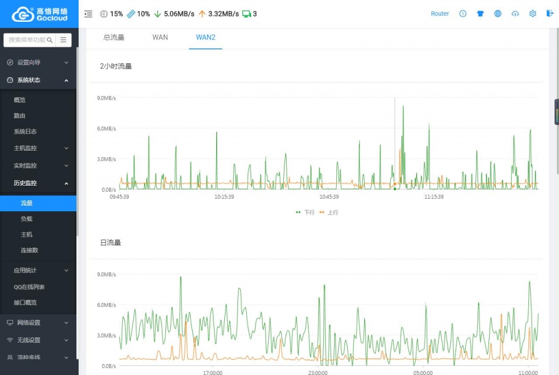Select the 流量 menu item
The image size is (559, 375).
click(38, 203)
